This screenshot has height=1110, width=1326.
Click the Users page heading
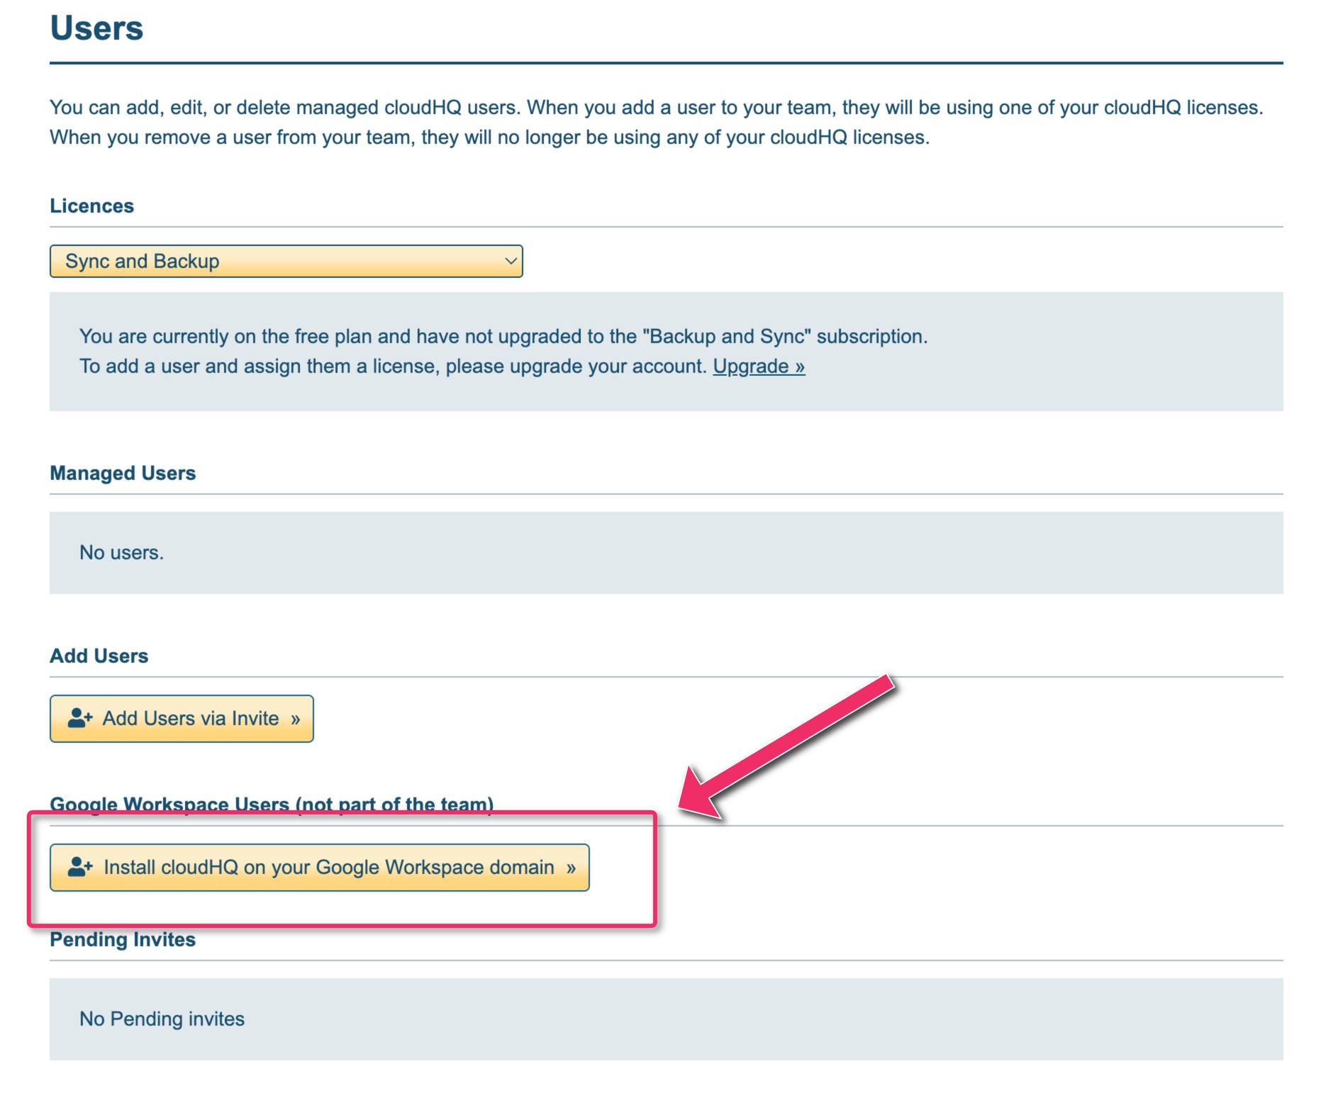[96, 28]
